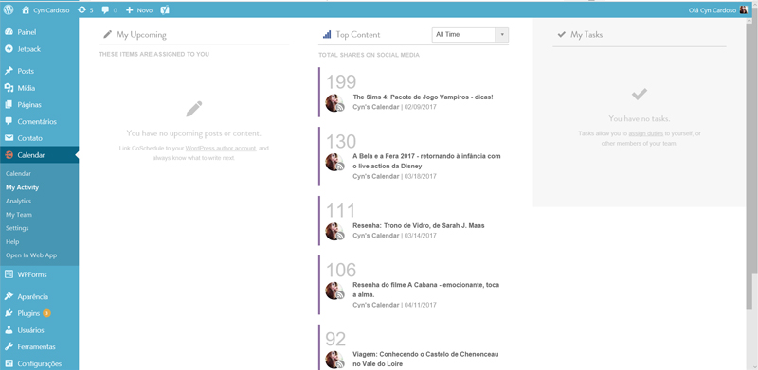Viewport: 758px width, 370px height.
Task: Click the Contato envelope icon
Action: tap(9, 138)
